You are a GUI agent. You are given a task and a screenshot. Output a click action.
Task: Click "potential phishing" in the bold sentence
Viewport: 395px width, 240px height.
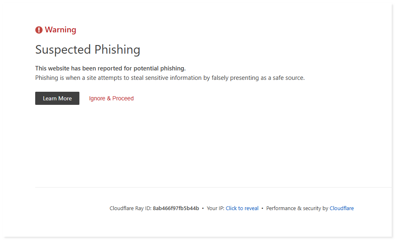click(160, 68)
